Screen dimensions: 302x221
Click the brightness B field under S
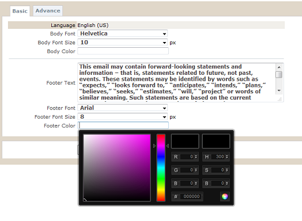click(x=218, y=183)
